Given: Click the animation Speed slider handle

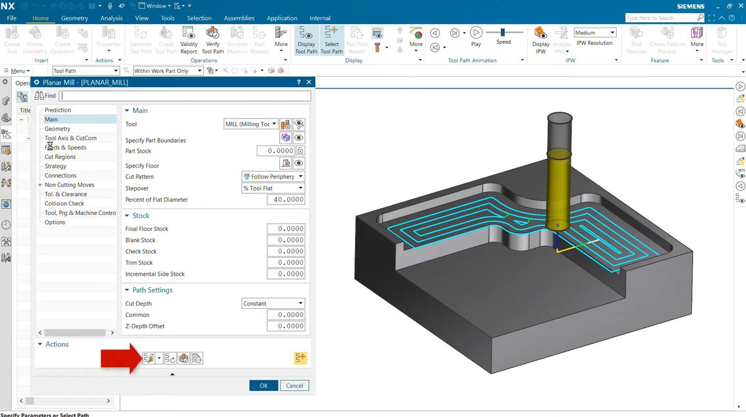Looking at the screenshot, I should coord(502,32).
